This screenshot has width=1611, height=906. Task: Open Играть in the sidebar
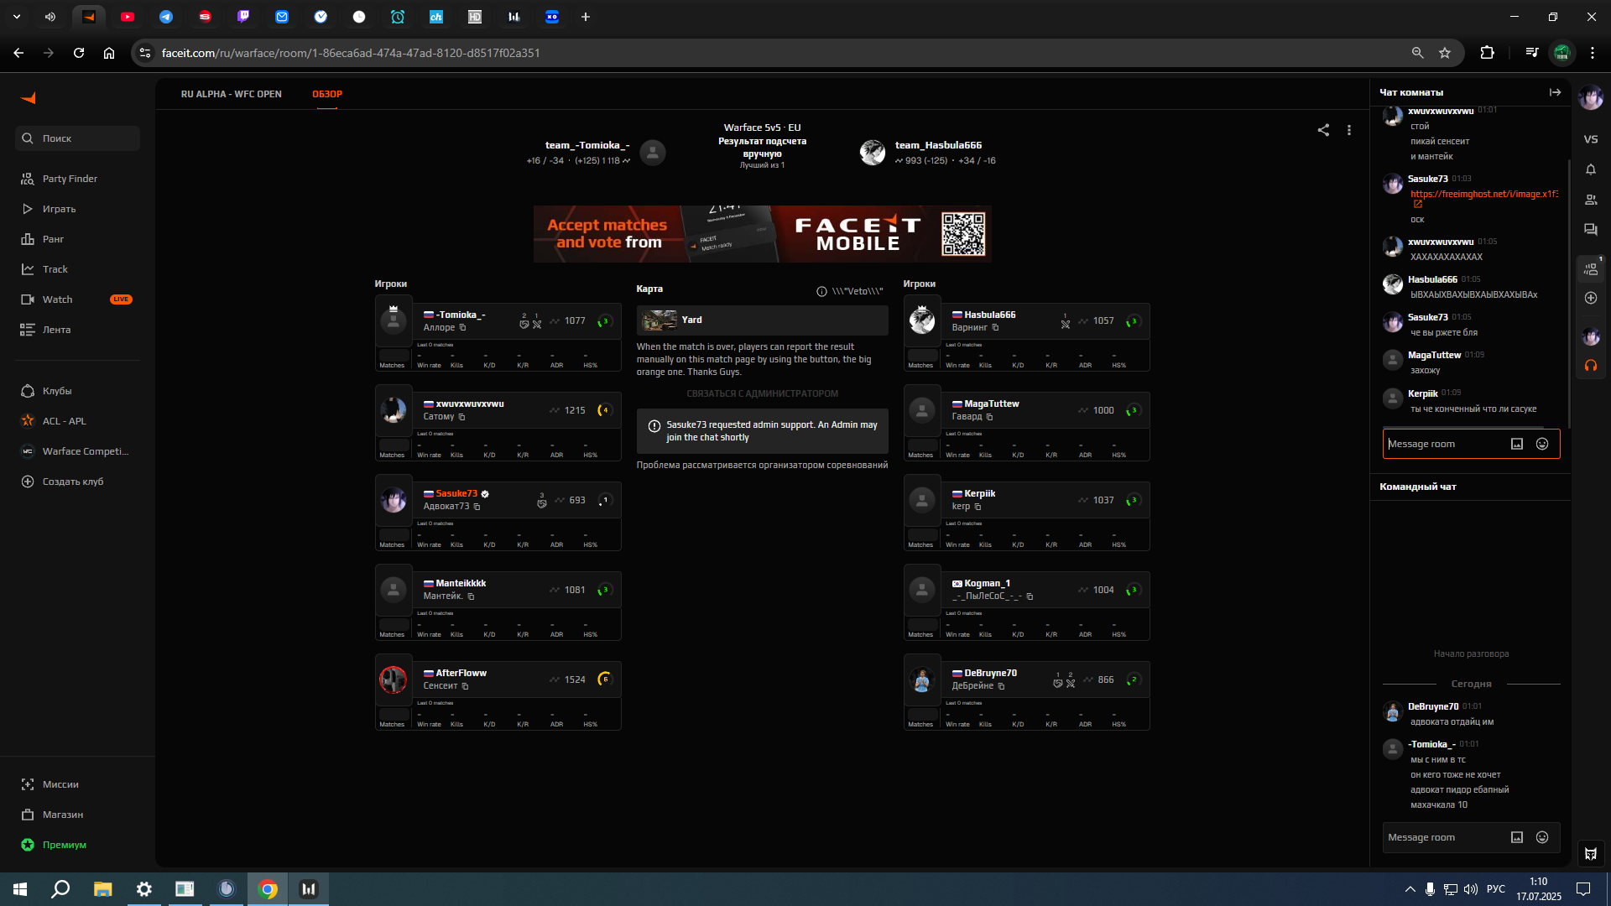[x=77, y=209]
